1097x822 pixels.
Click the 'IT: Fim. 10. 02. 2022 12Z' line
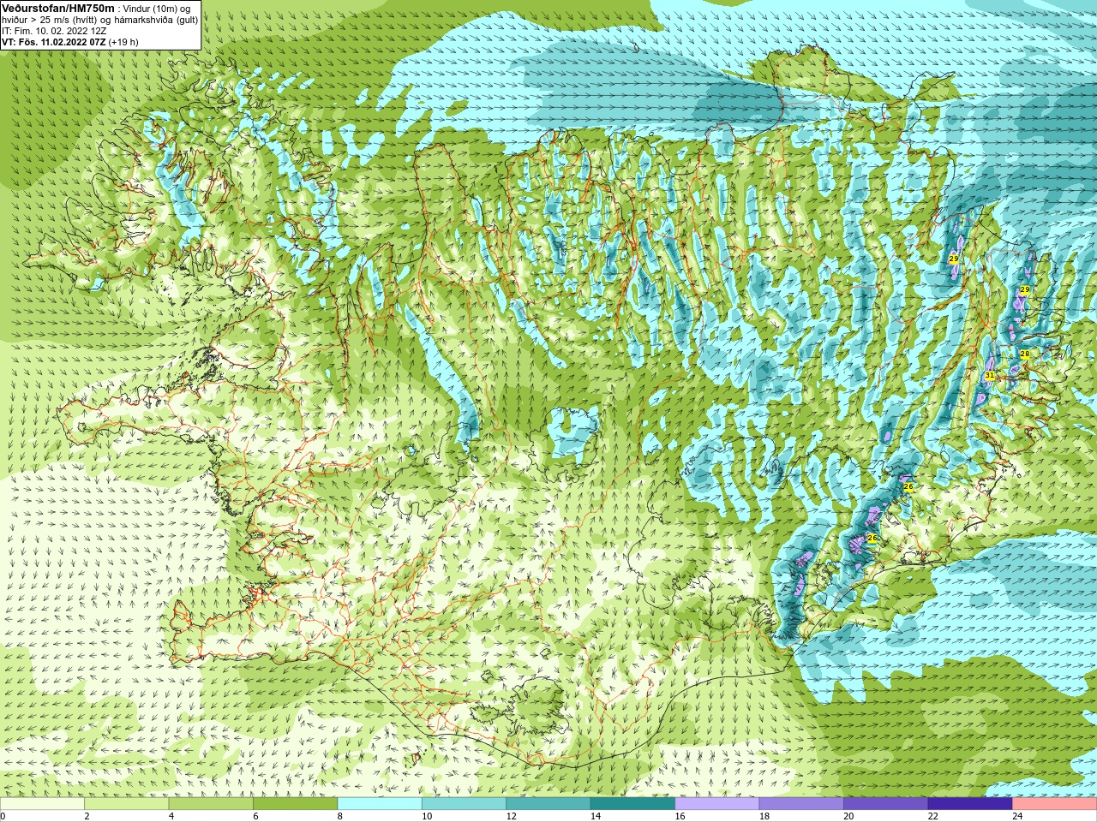point(54,30)
